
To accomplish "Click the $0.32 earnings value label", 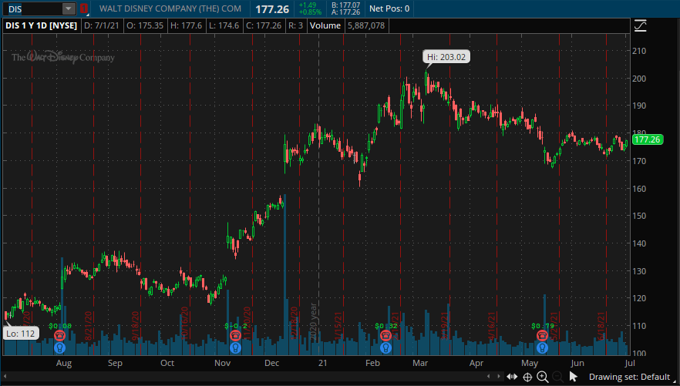I will [x=386, y=326].
